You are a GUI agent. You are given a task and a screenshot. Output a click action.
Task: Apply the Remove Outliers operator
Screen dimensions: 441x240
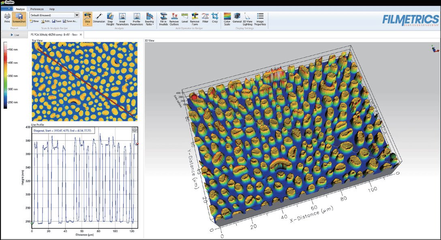[174, 19]
